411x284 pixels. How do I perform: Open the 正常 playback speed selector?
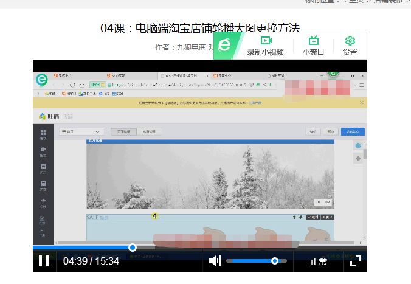[x=319, y=261]
